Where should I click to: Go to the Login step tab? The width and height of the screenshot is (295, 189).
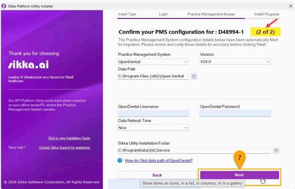pyautogui.click(x=163, y=14)
